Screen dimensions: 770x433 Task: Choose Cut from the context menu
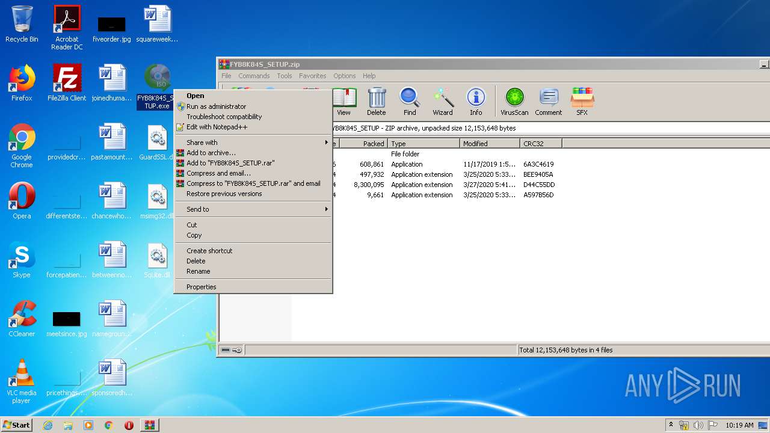[x=253, y=225]
